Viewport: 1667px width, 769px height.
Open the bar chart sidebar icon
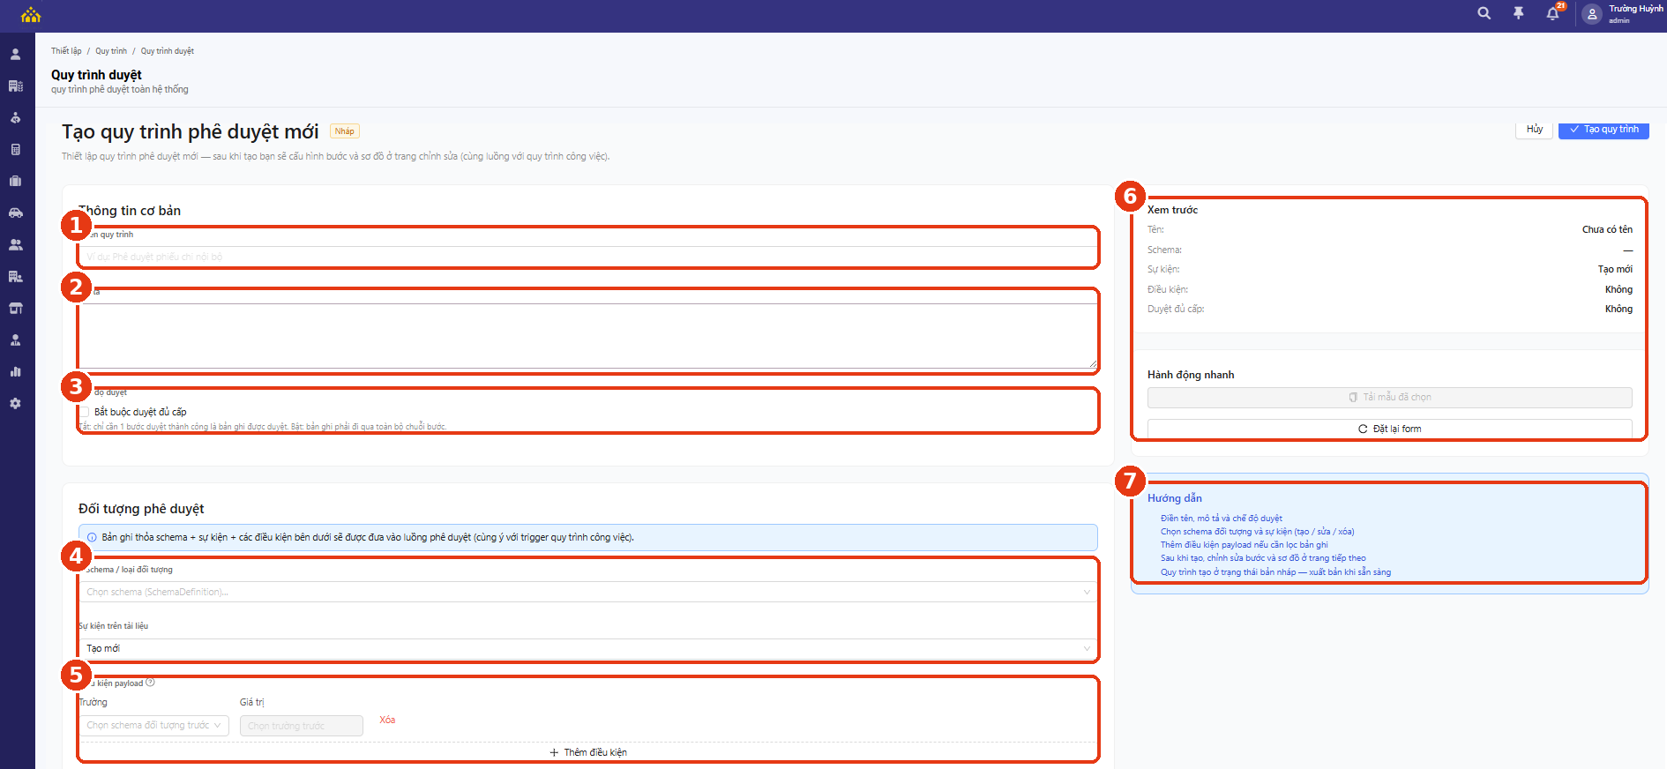click(15, 372)
